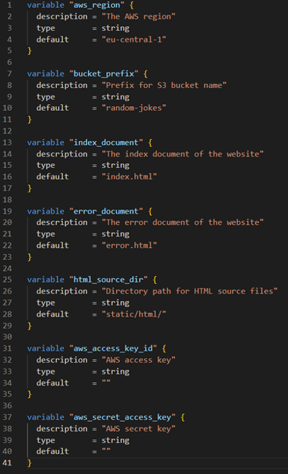Click "variable" keyword on line 13
288x474 pixels.
click(46, 142)
